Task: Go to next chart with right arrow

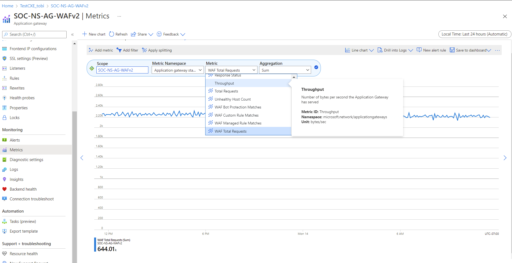Action: 505,158
